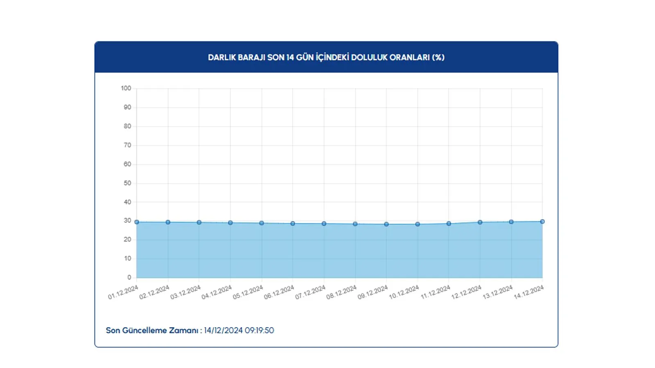
Task: Click the 06.12.2024 data point marker
Action: [293, 224]
